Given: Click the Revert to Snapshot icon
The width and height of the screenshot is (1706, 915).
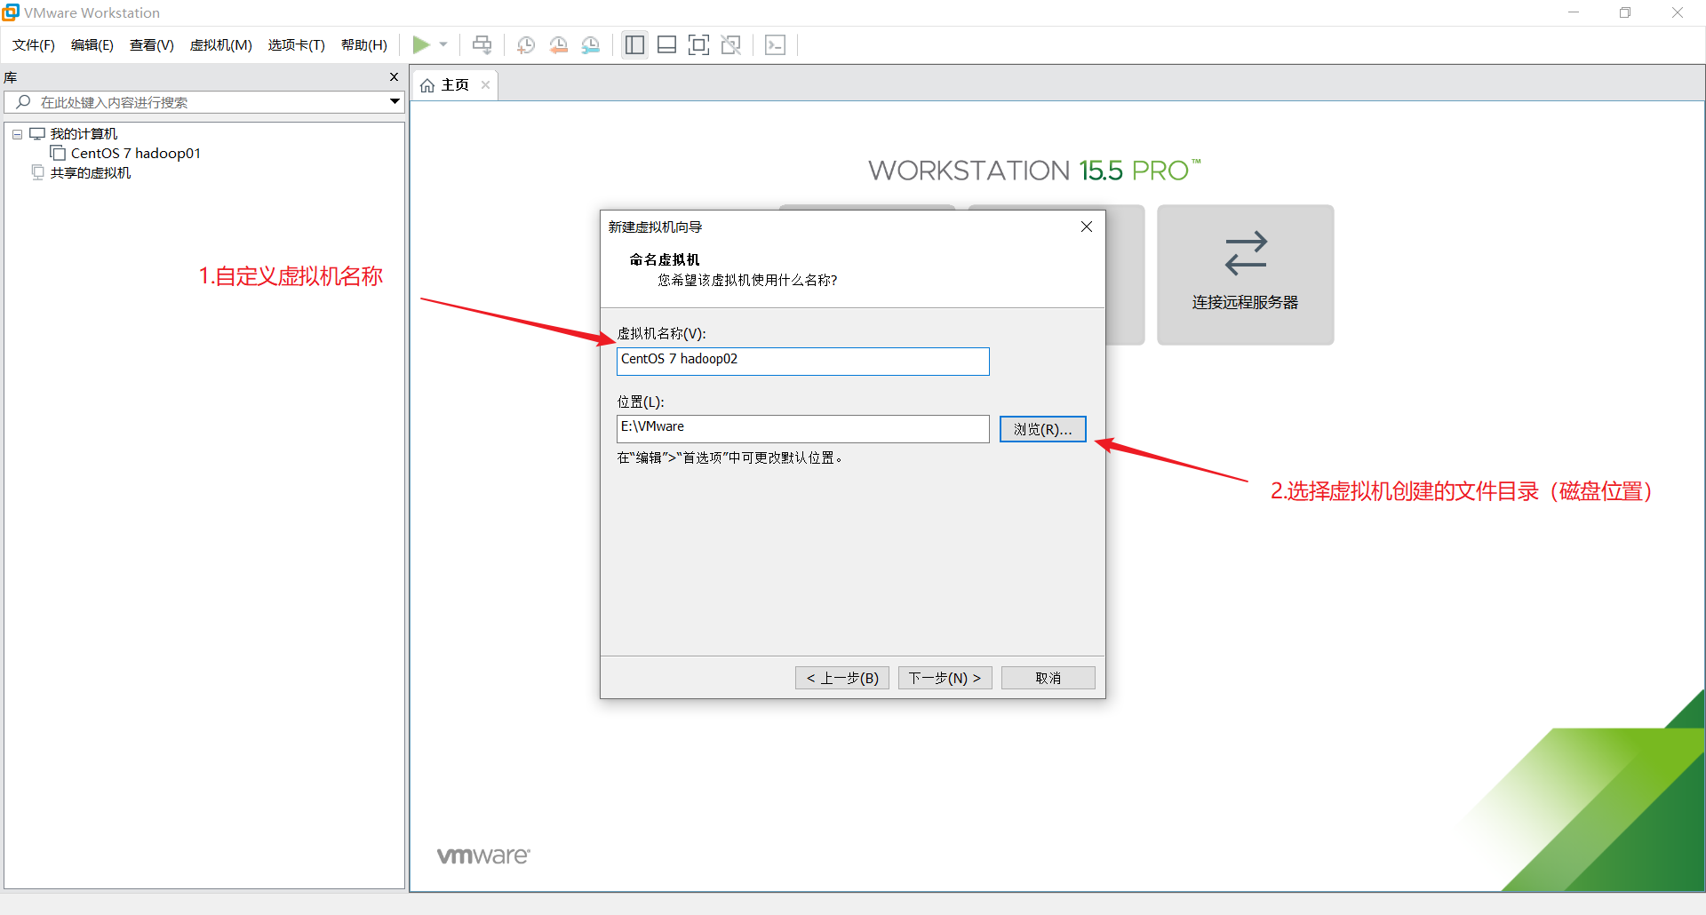Looking at the screenshot, I should (x=558, y=44).
